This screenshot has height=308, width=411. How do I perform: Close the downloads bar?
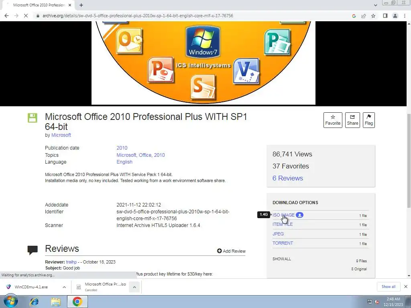click(405, 286)
